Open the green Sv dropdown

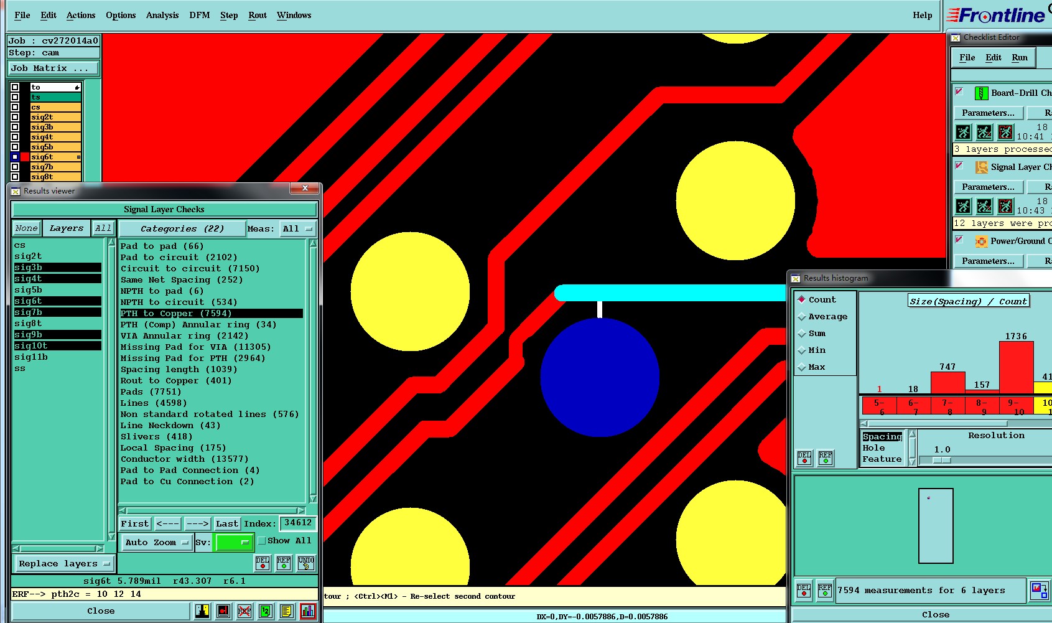point(233,542)
